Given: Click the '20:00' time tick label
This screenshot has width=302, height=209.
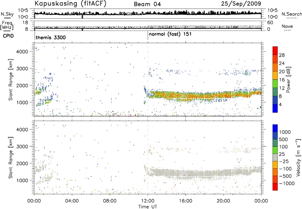Looking at the screenshot, I should (223, 201).
